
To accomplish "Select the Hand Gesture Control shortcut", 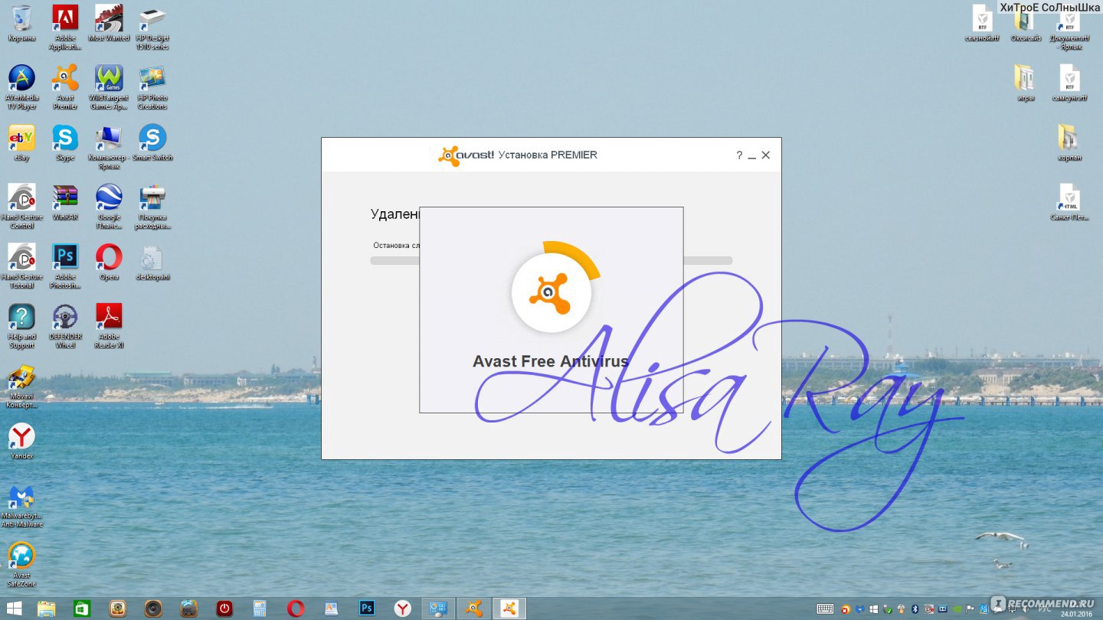I will pos(21,207).
